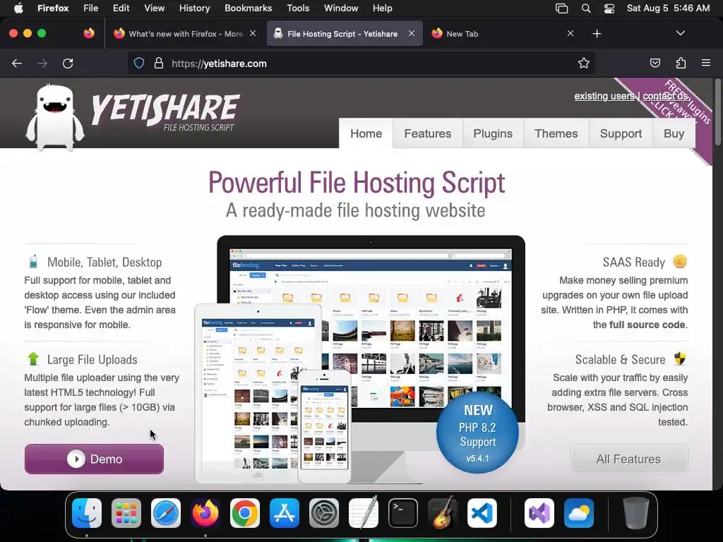Open the cloud weather app in Dock
723x542 pixels.
pyautogui.click(x=579, y=513)
